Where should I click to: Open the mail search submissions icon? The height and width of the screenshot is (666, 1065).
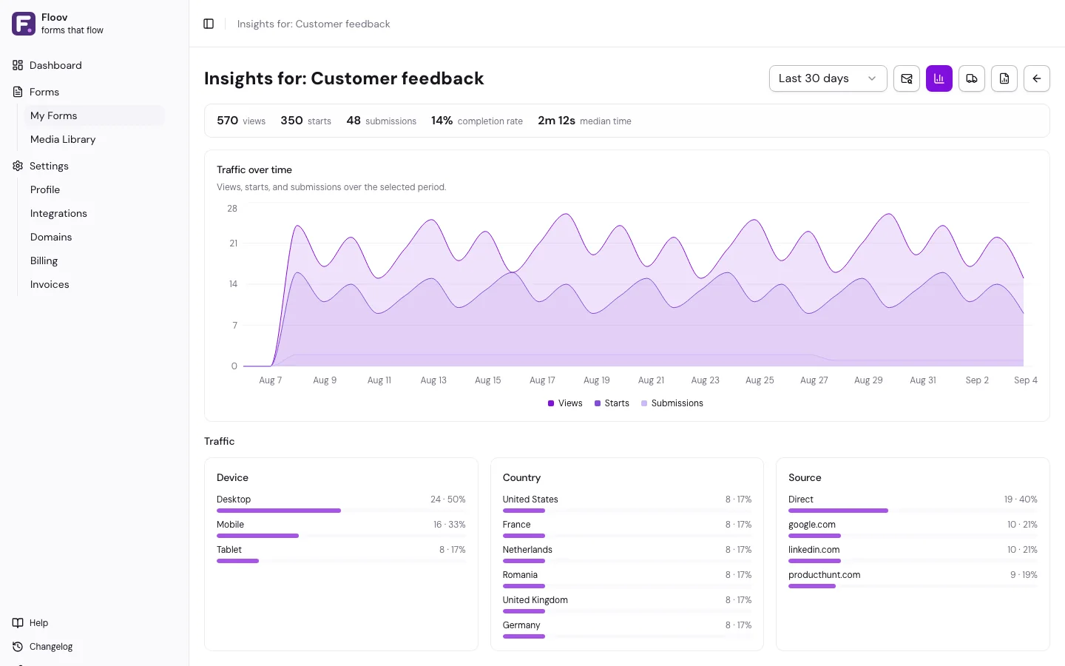(x=907, y=78)
